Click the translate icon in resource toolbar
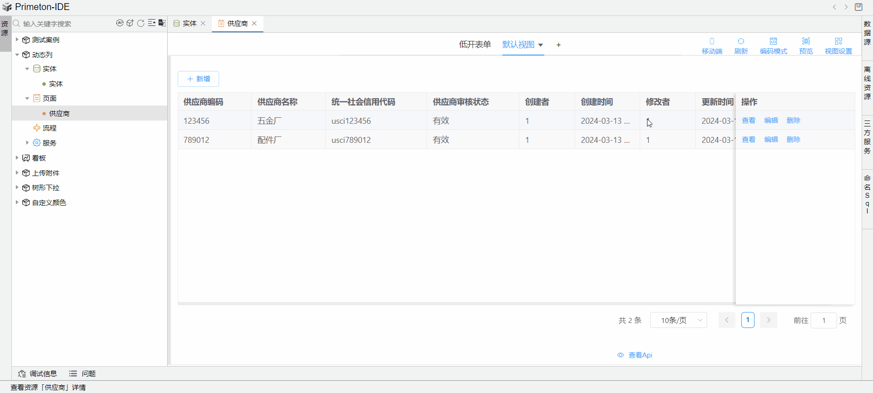Screen dimensions: 873x393 click(x=162, y=23)
